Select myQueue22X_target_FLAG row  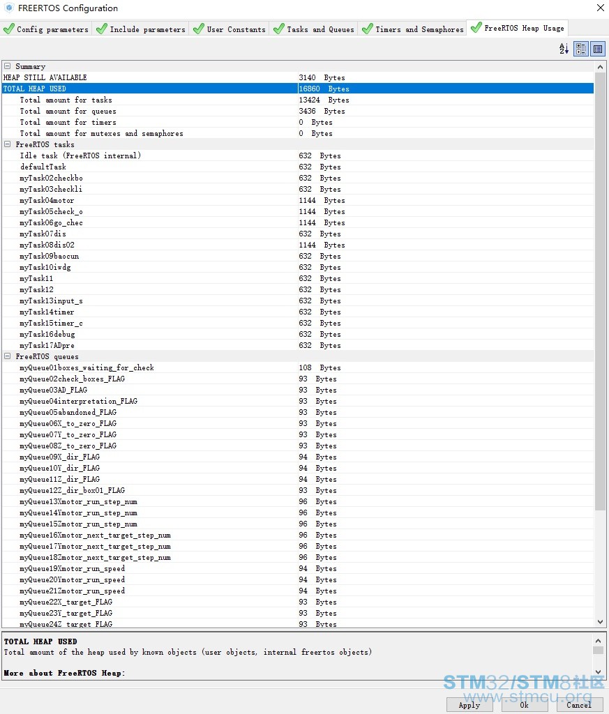tap(298, 602)
